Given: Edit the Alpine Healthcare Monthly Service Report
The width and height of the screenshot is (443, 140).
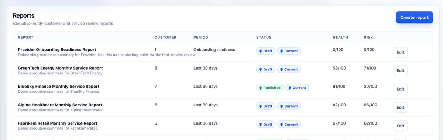Looking at the screenshot, I should pos(400,108).
